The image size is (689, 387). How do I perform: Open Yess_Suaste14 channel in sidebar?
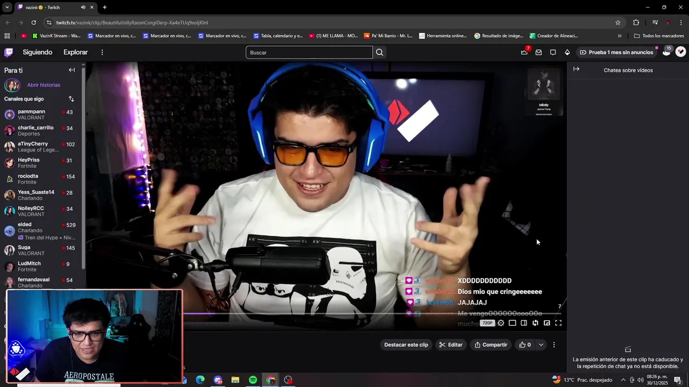coord(41,195)
